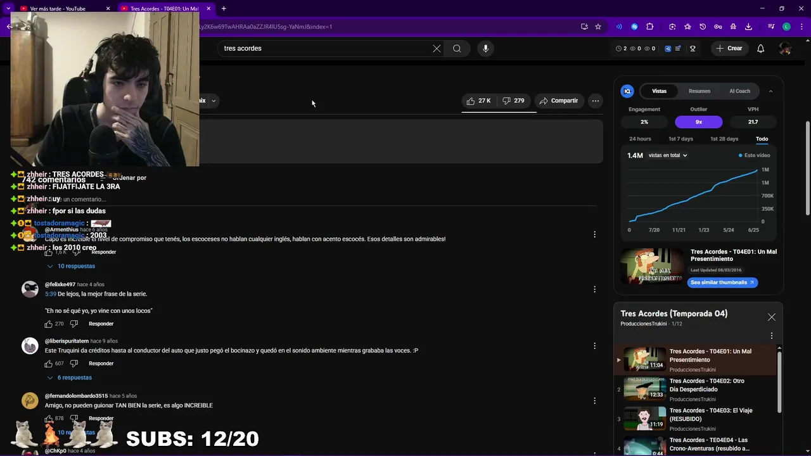The width and height of the screenshot is (811, 456).
Task: Dislike the felixke497 comment
Action: pos(74,324)
